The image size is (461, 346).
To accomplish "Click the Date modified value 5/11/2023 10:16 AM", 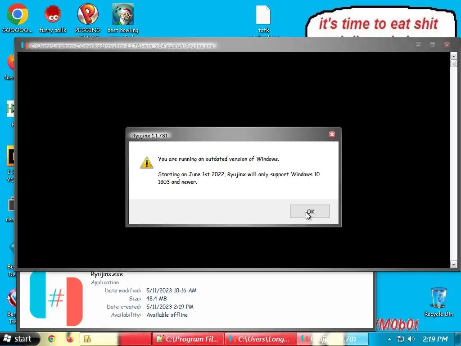I will (x=172, y=291).
